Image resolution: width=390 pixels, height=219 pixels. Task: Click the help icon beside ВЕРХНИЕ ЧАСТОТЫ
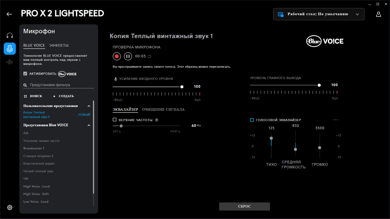pyautogui.click(x=157, y=120)
